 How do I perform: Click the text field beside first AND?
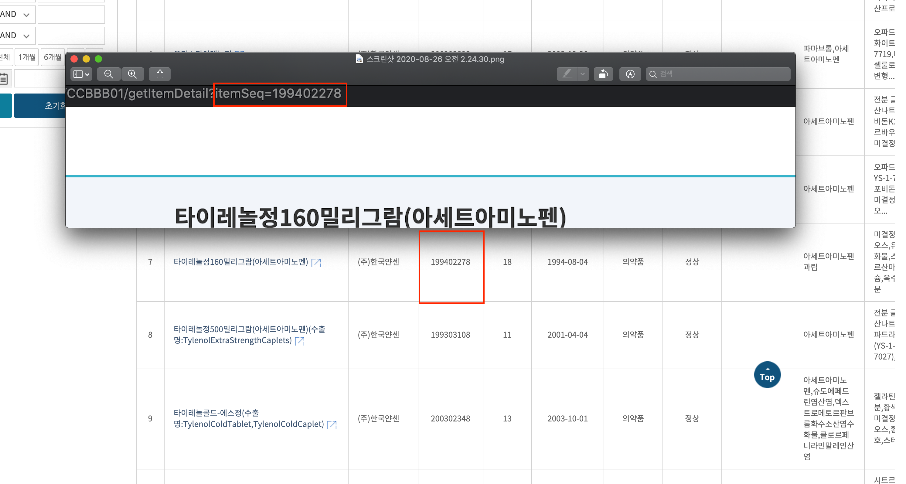click(71, 14)
